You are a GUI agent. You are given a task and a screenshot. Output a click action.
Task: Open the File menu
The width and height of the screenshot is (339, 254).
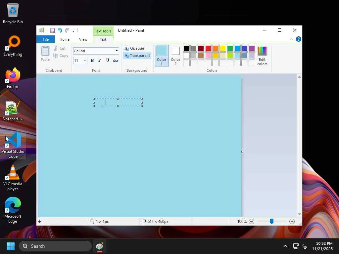46,39
